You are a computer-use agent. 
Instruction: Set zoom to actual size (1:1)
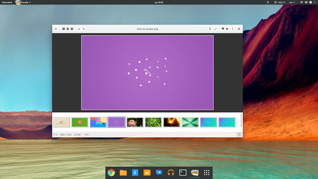point(63,29)
